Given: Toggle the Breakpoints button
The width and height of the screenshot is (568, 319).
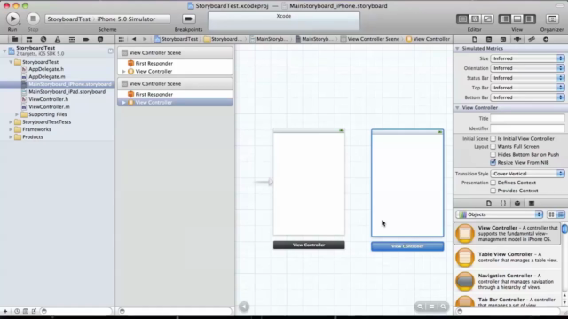Looking at the screenshot, I should tap(188, 19).
